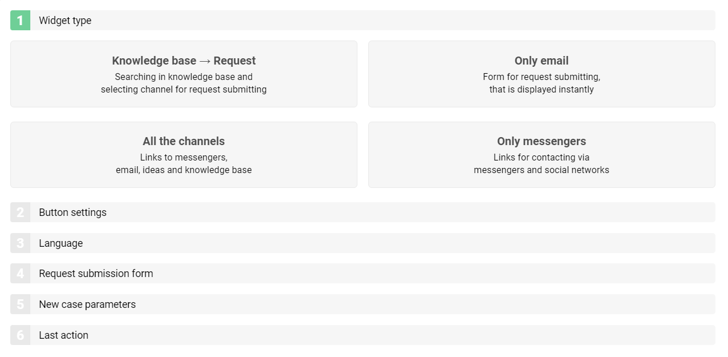Expand the 'Button settings' section

[x=73, y=212]
